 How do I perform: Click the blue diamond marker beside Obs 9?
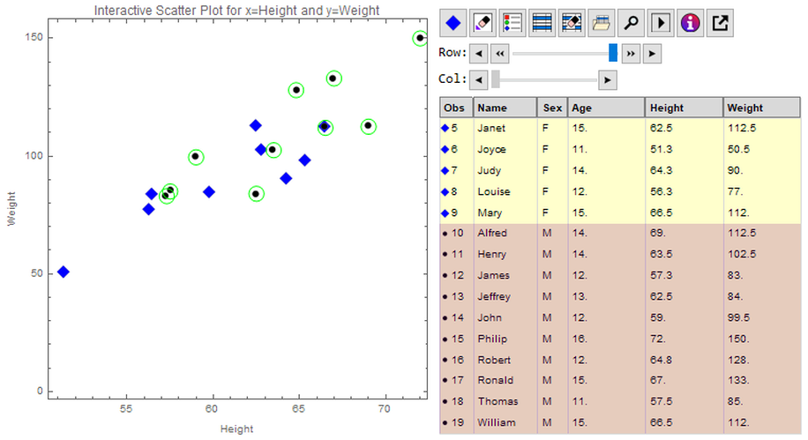click(x=445, y=213)
